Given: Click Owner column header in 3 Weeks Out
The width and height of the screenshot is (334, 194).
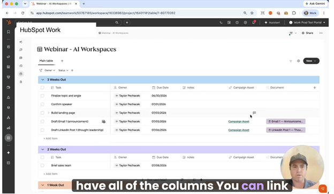Looking at the screenshot, I should click(x=120, y=87).
